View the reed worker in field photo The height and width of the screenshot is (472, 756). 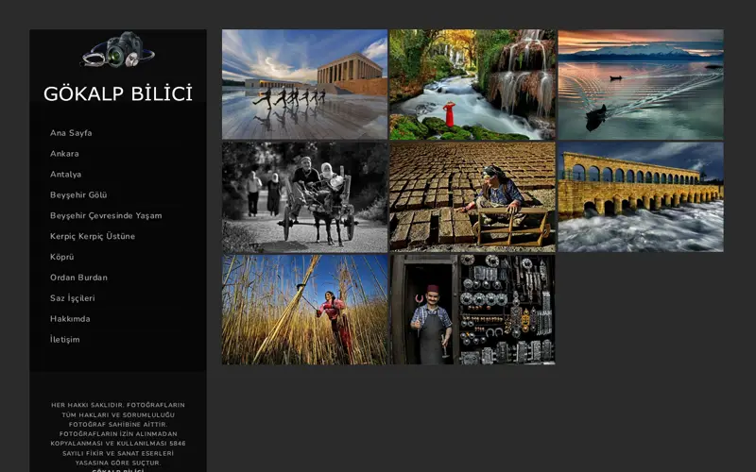(x=304, y=310)
